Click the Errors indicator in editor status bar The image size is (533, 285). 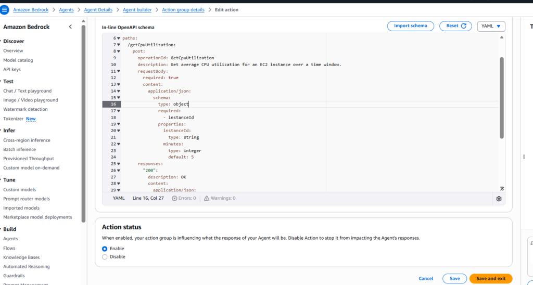coord(184,198)
